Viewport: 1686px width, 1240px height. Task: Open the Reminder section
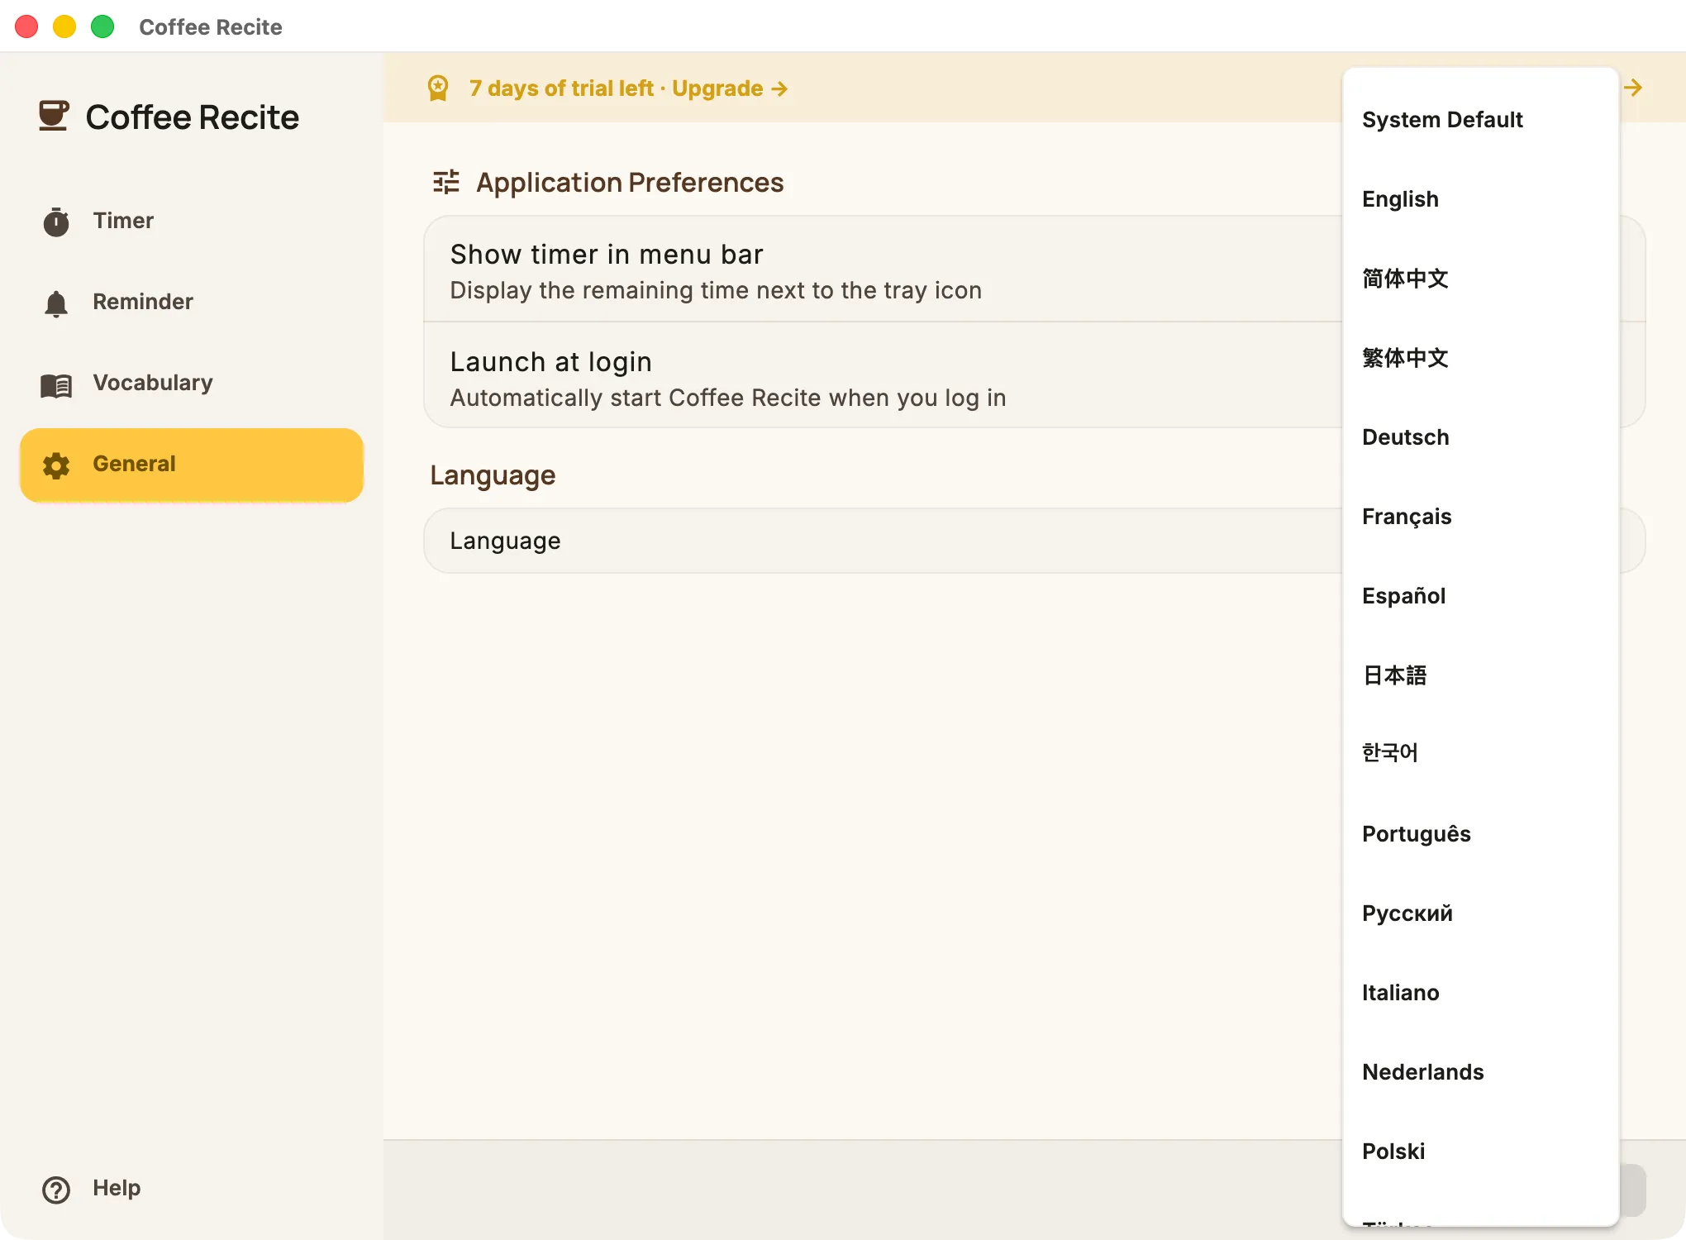click(192, 303)
